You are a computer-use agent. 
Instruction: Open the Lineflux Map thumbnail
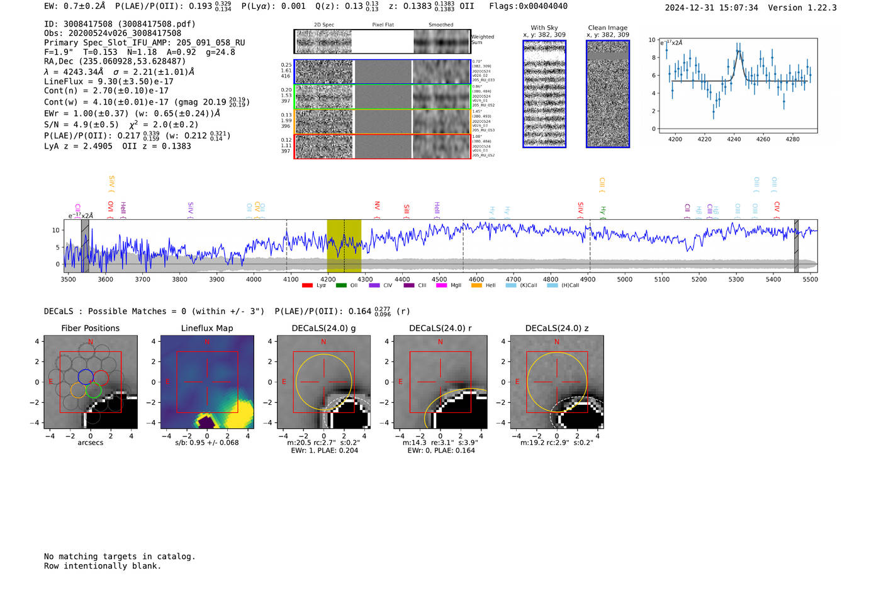pos(207,382)
